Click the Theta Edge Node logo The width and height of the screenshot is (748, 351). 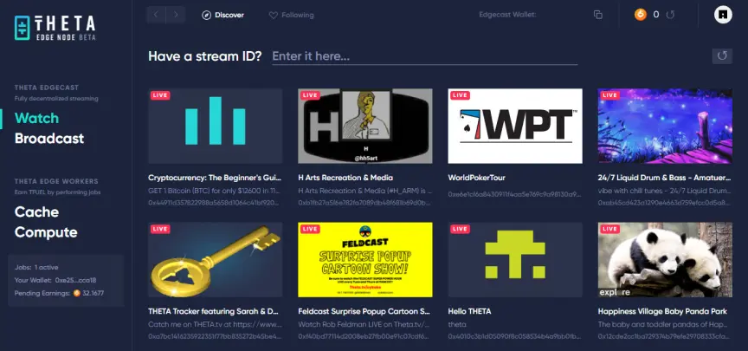tap(55, 28)
